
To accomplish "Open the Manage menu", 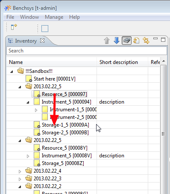I will point(54,17).
